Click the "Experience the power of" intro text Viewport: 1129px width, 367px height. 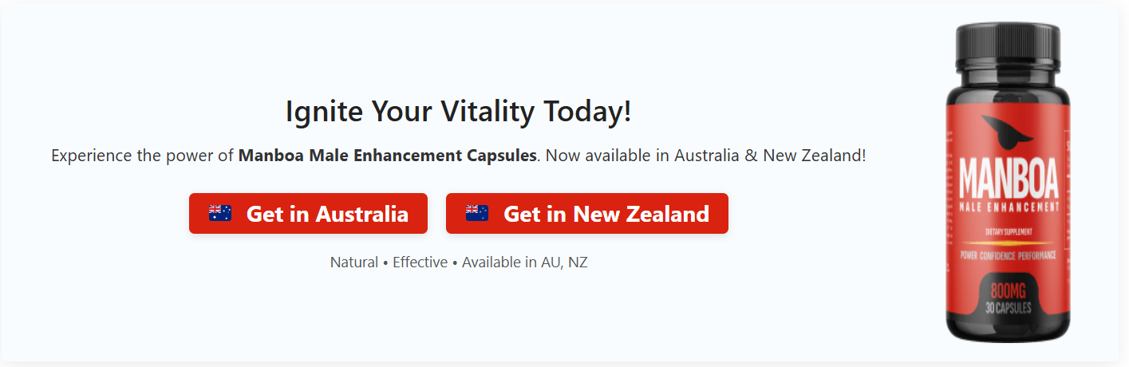pyautogui.click(x=142, y=155)
